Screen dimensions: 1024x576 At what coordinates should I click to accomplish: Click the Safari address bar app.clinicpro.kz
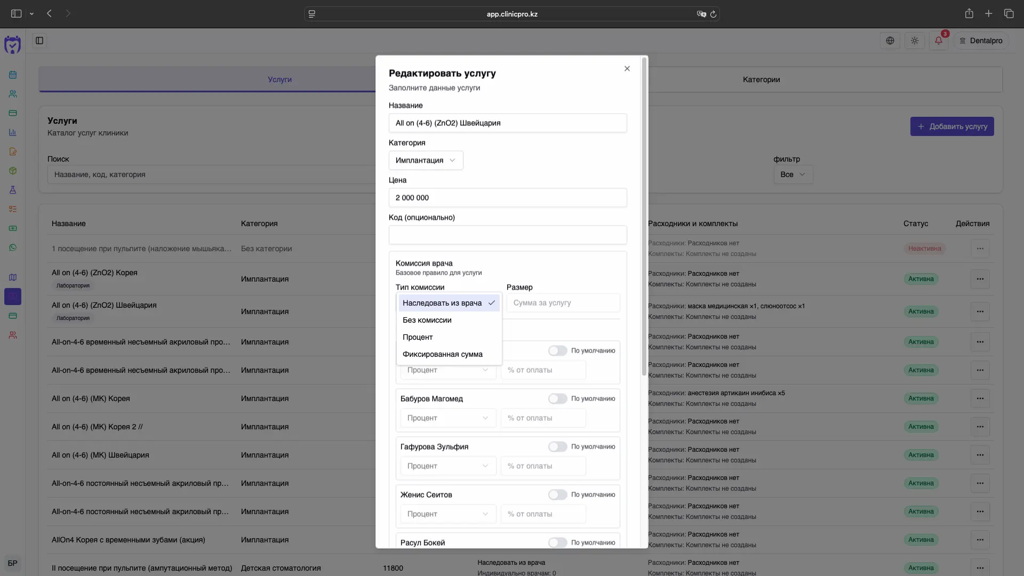pyautogui.click(x=512, y=14)
